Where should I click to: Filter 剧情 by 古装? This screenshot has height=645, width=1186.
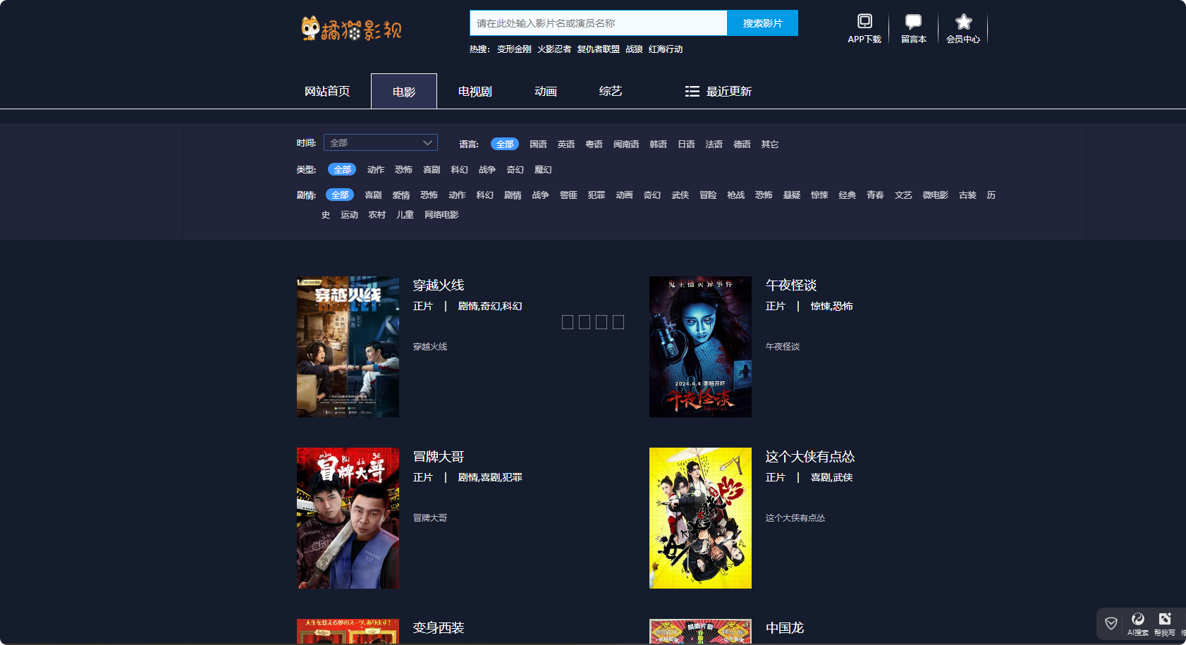(x=967, y=195)
